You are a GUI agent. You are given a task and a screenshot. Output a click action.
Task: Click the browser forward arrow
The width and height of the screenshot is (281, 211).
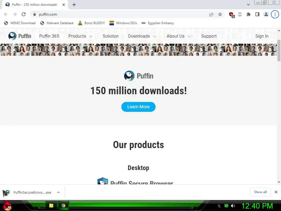point(15,14)
